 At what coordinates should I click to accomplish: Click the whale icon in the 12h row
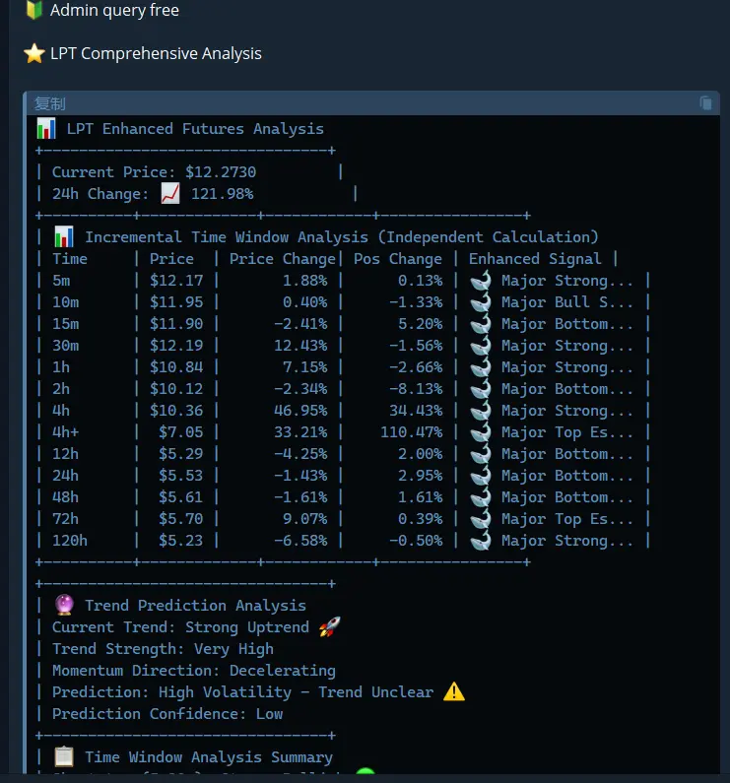[481, 454]
